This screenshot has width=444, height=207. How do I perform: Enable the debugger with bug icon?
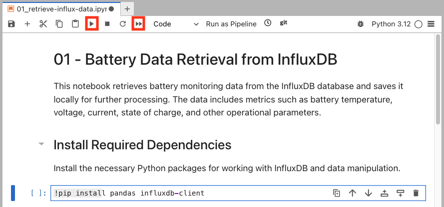click(x=361, y=24)
